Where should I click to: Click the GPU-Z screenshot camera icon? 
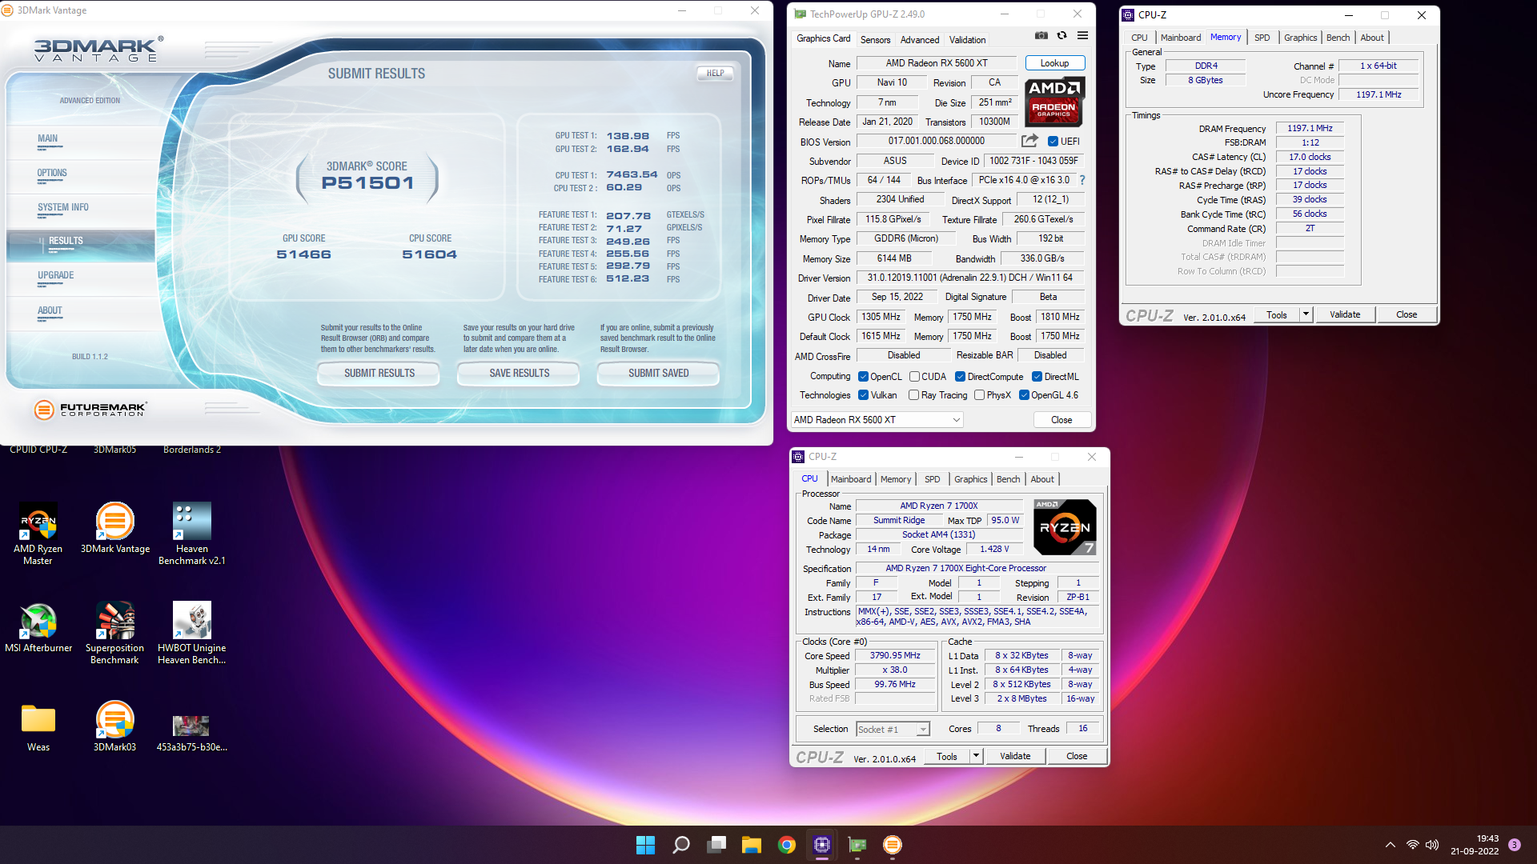click(x=1041, y=36)
